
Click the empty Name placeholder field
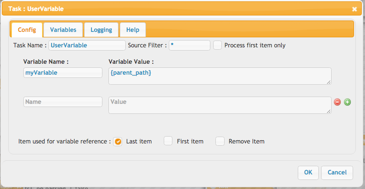click(x=63, y=102)
